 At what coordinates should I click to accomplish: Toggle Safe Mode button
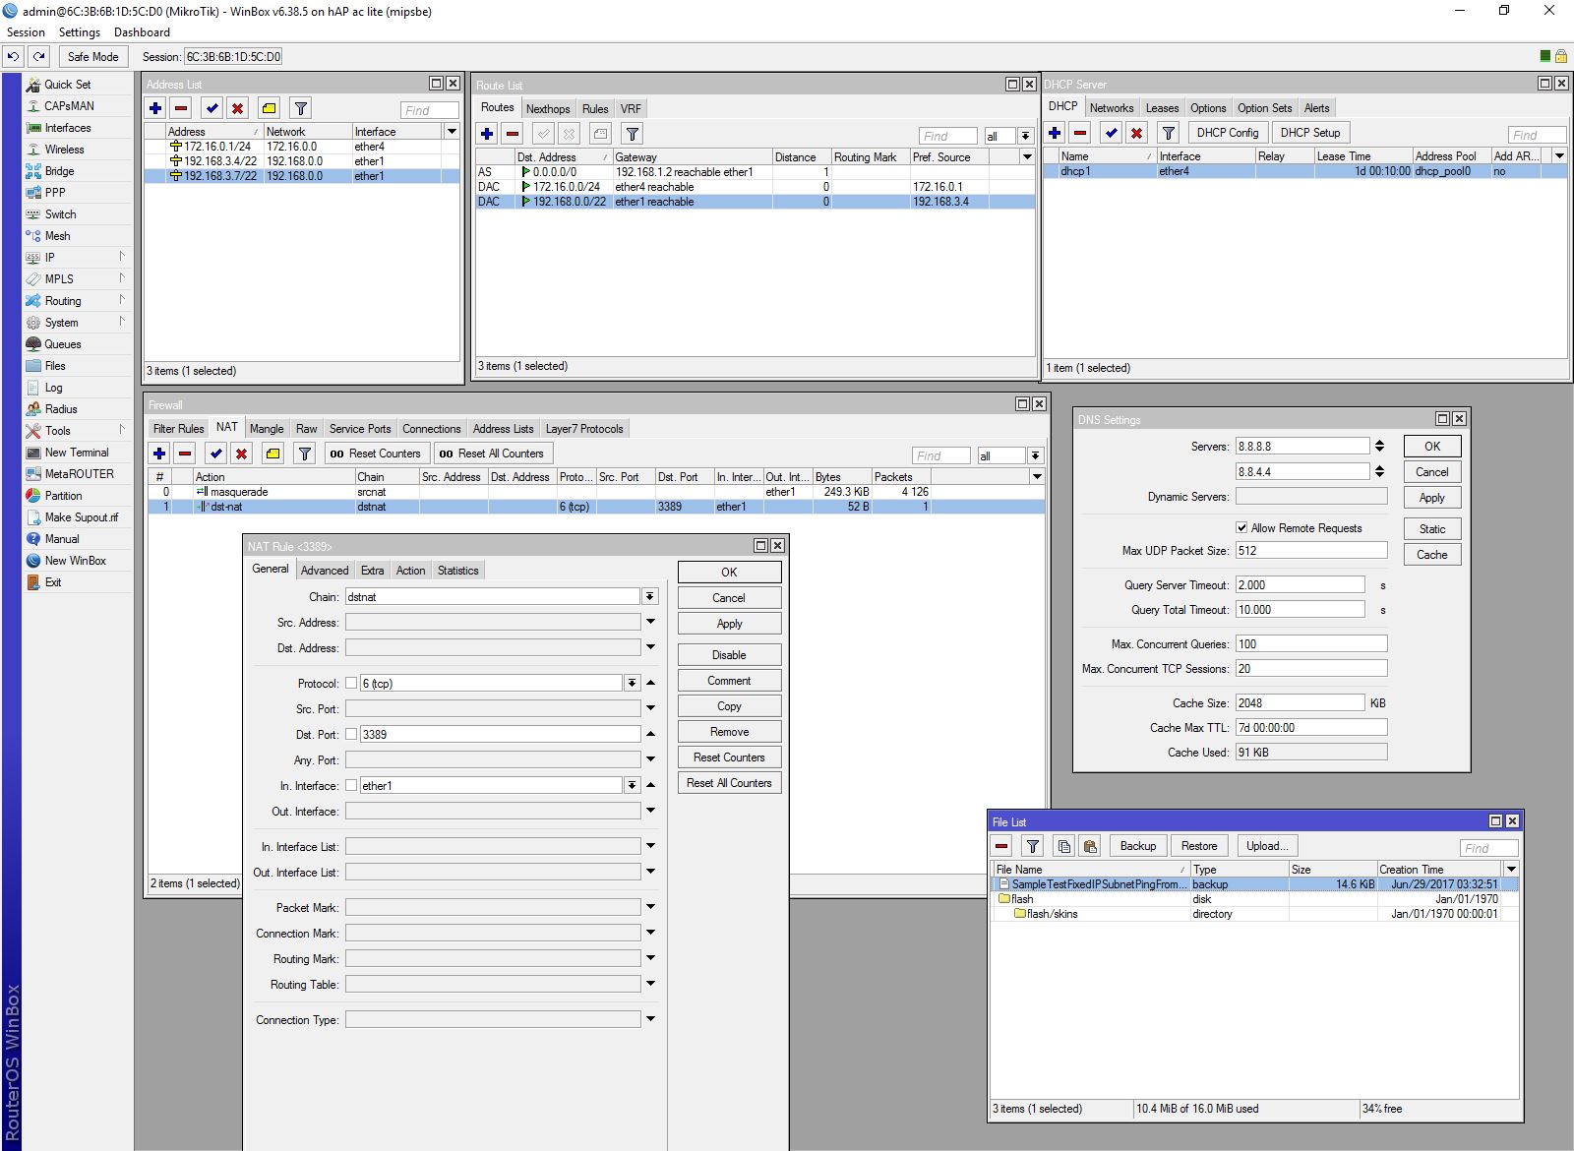tap(93, 56)
